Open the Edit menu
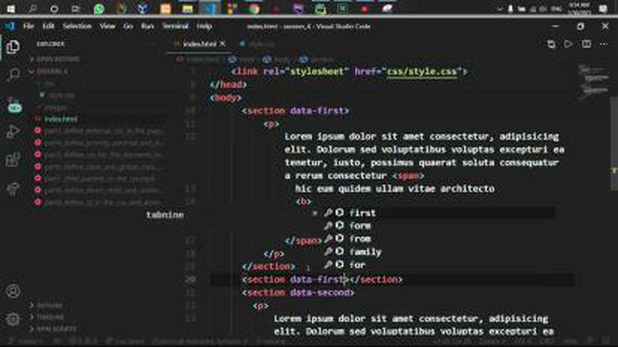 [48, 26]
